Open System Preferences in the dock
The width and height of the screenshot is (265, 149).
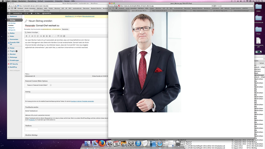pyautogui.click(x=131, y=143)
